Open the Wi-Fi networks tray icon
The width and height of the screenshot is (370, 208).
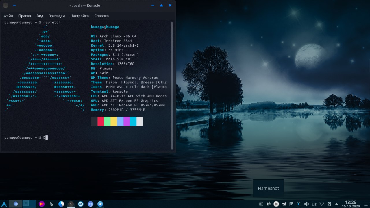tap(322, 204)
